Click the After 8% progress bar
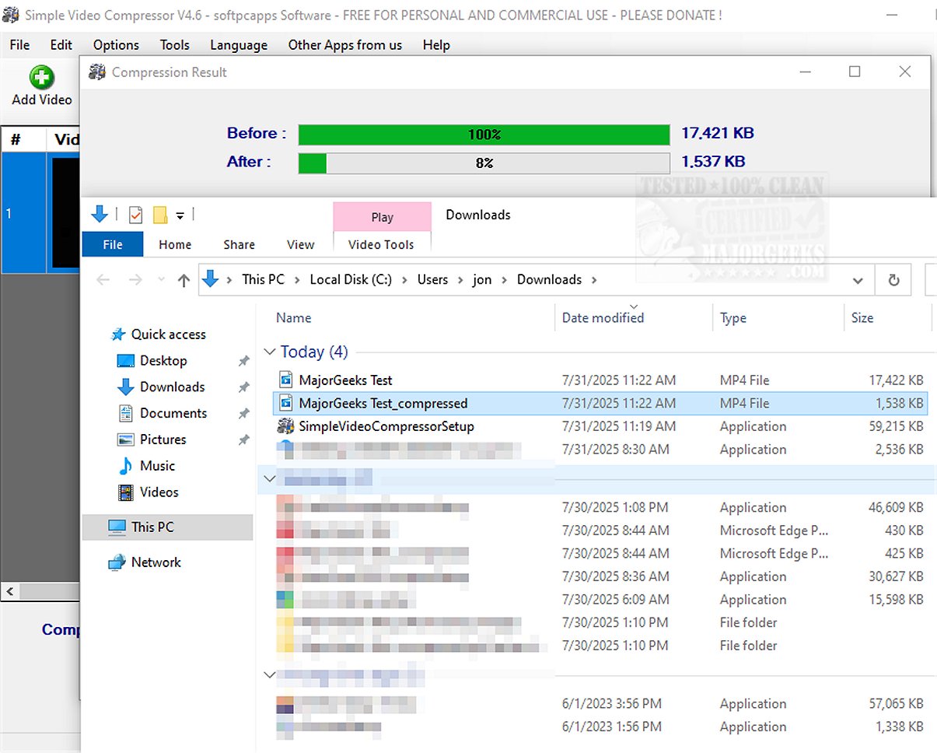 tap(484, 163)
